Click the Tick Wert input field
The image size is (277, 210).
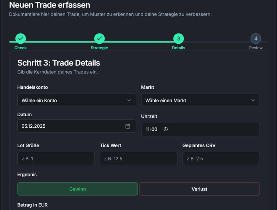[x=138, y=158]
